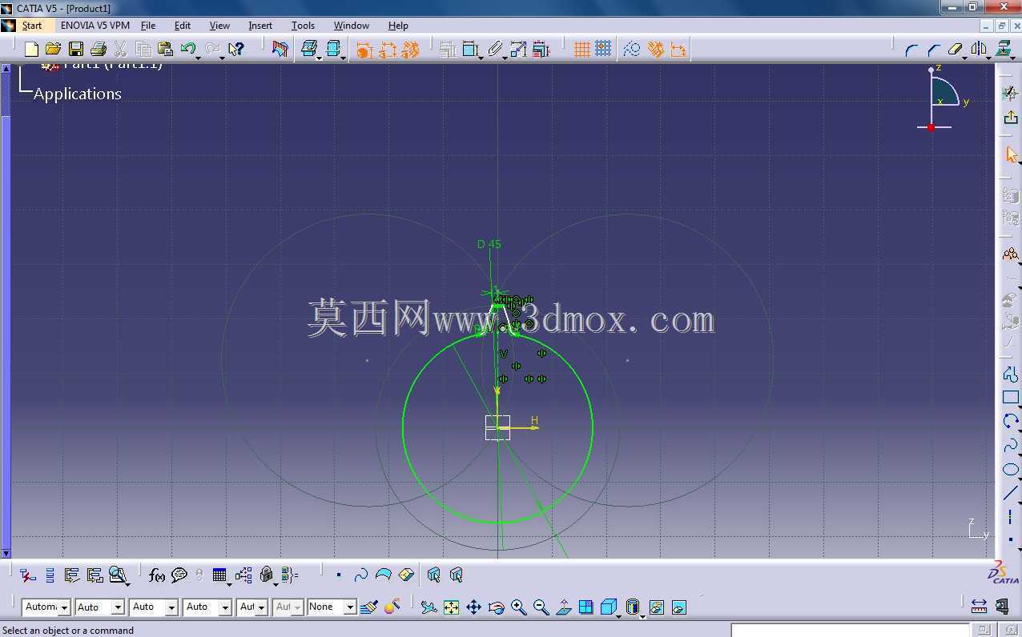This screenshot has height=637, width=1022.
Task: Toggle Dimensional Constraints icon
Action: pos(678,50)
